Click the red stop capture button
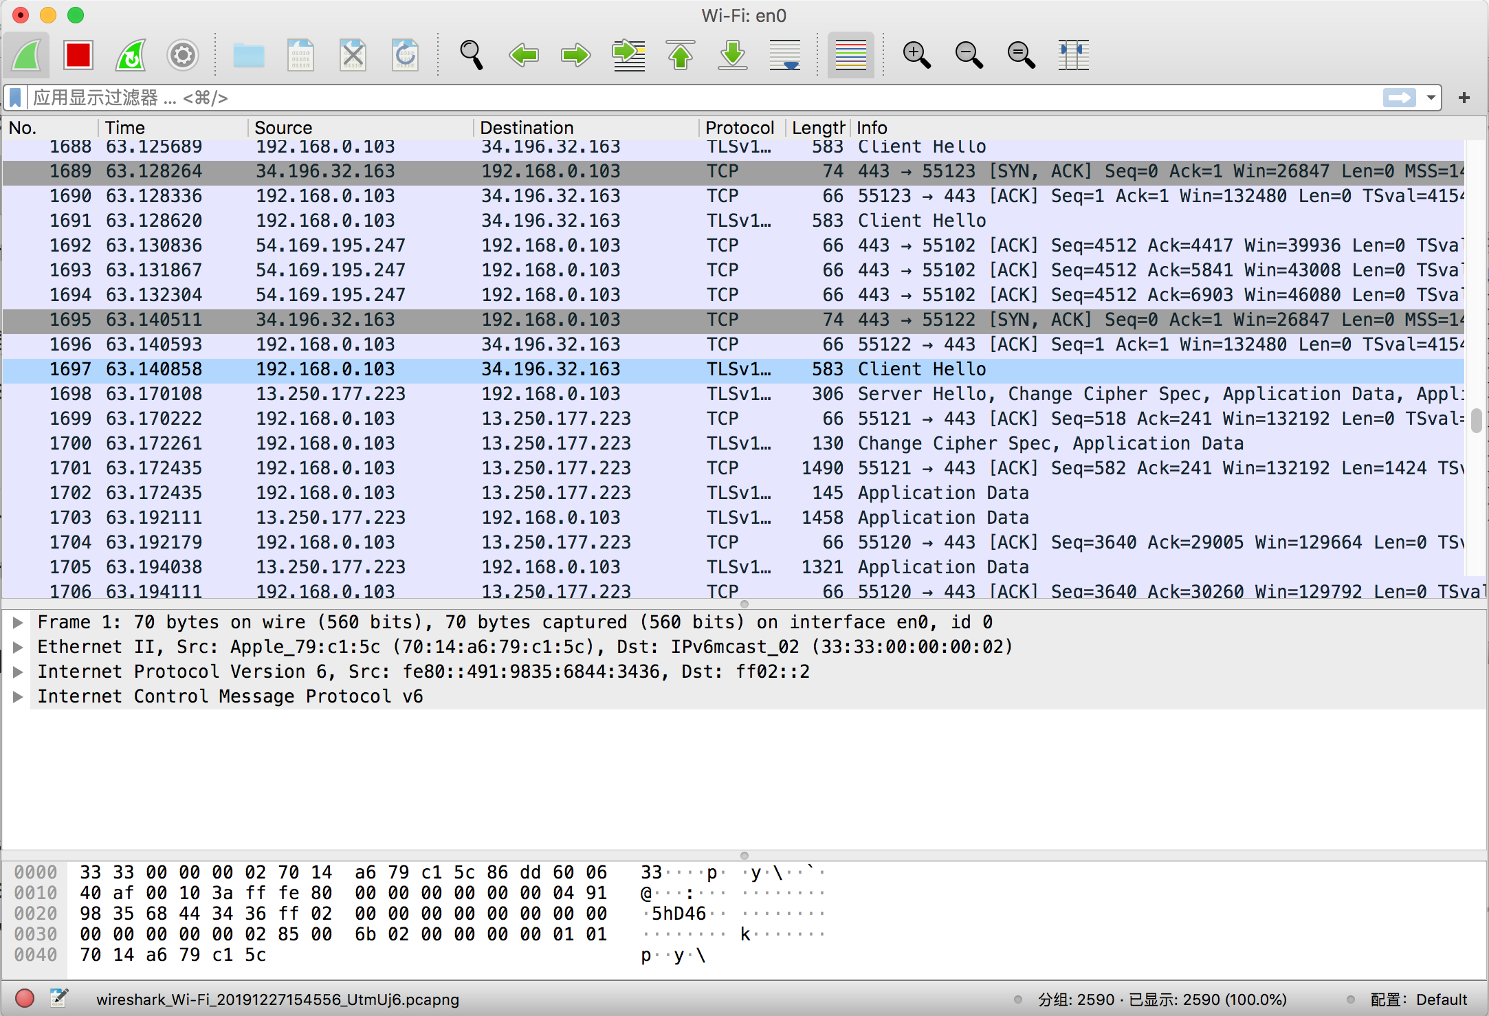The width and height of the screenshot is (1489, 1016). [78, 55]
